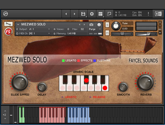Close the instrument with the X button

(x=160, y=22)
